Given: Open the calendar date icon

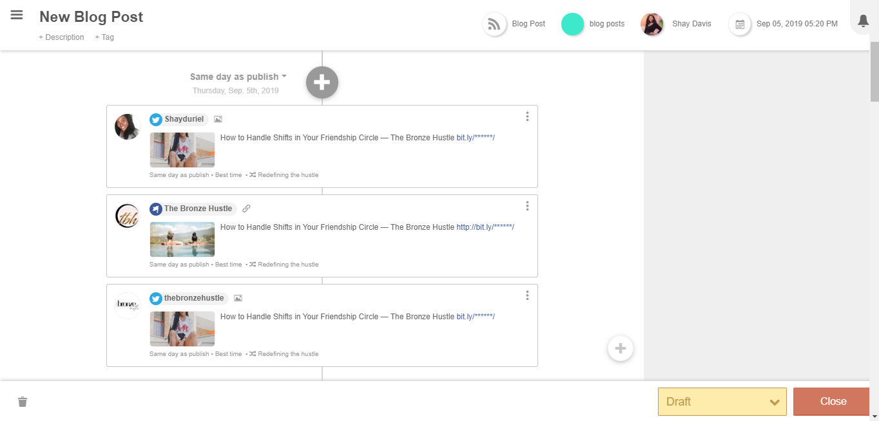Looking at the screenshot, I should click(x=740, y=24).
